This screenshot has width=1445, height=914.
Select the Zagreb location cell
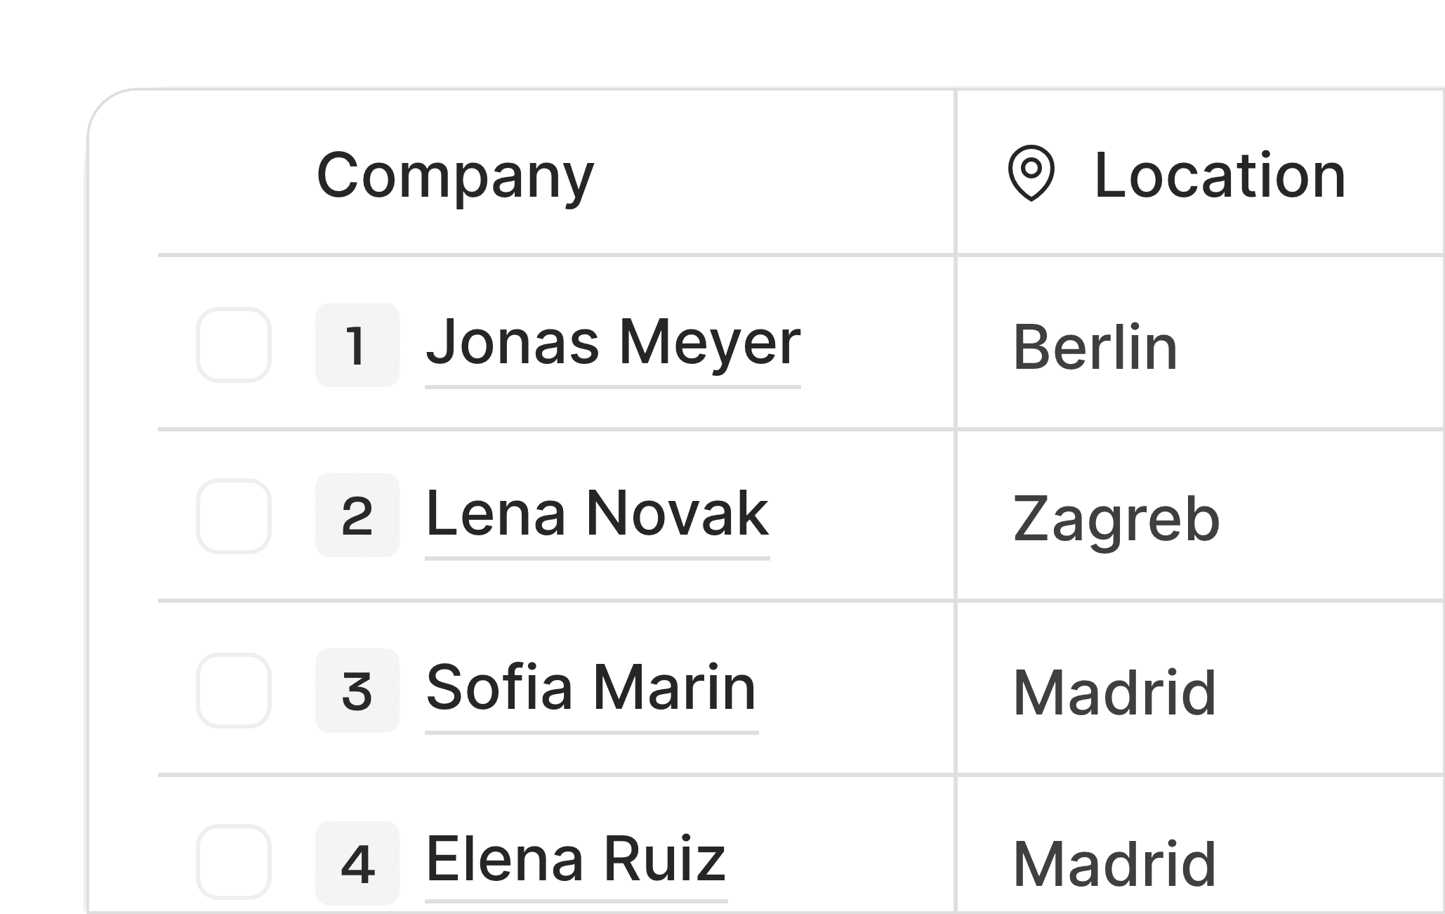point(1201,515)
